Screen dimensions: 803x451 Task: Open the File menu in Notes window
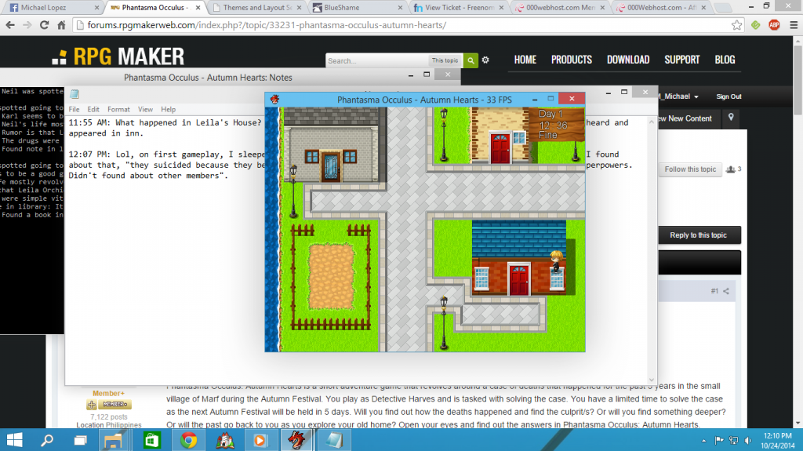pyautogui.click(x=74, y=109)
